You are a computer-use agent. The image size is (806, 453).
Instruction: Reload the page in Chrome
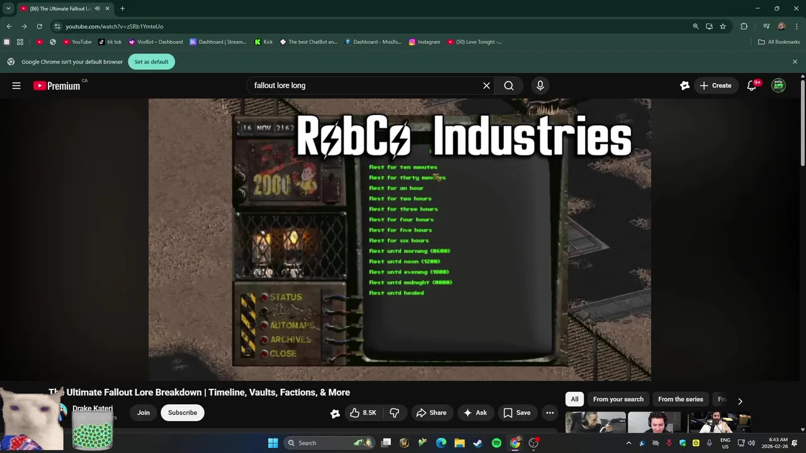(39, 26)
